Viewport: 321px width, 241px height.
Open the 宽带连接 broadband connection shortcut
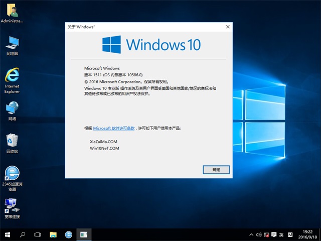click(x=12, y=206)
